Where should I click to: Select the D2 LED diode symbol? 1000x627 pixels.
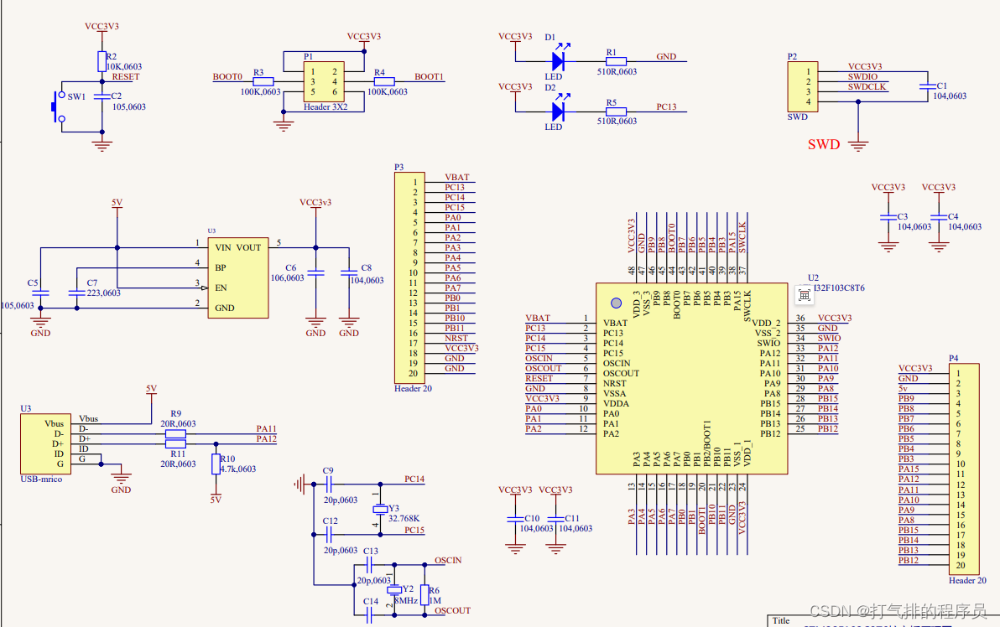click(x=559, y=111)
